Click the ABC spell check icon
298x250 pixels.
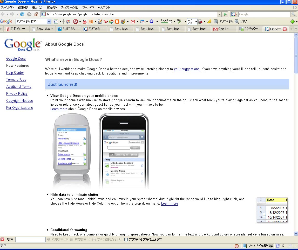pos(179,22)
